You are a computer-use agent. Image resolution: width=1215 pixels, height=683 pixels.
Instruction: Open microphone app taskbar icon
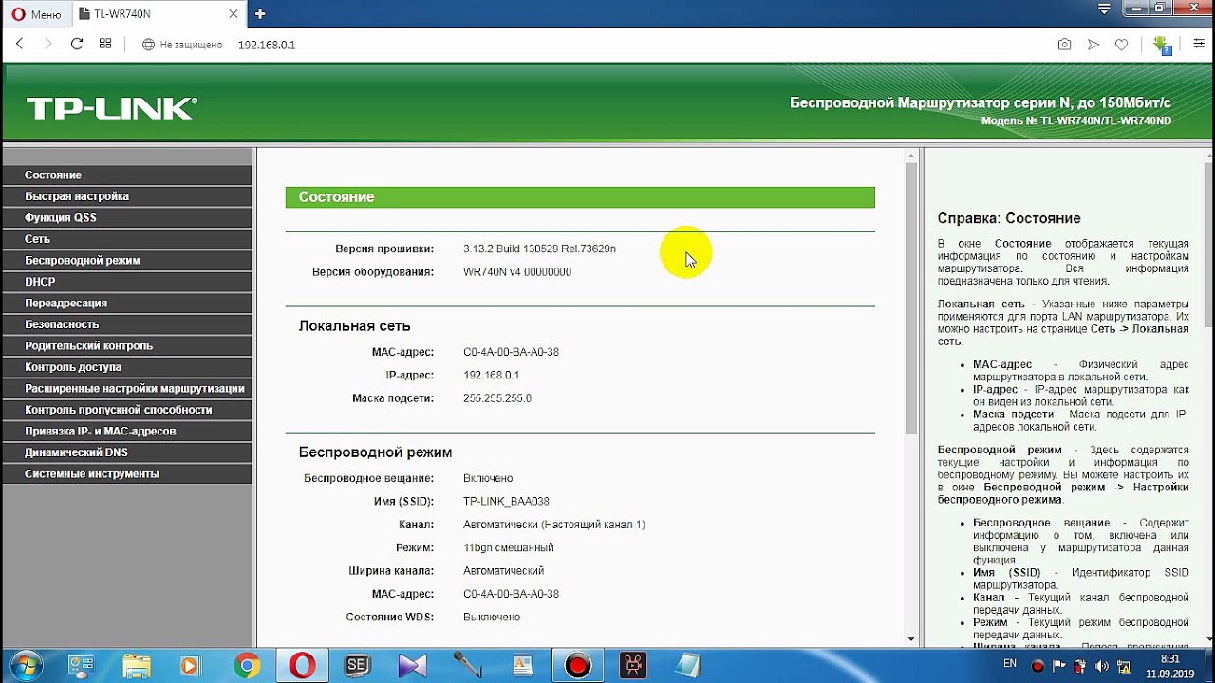click(468, 665)
